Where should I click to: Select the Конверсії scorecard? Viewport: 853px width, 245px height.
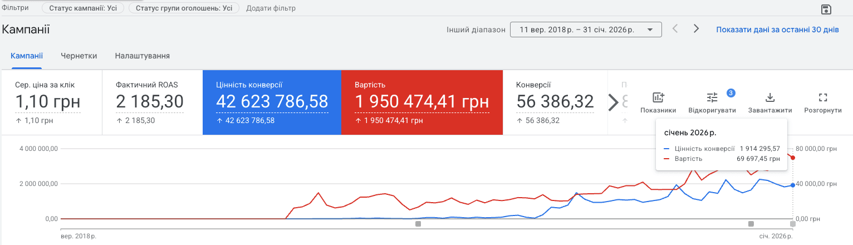click(555, 102)
